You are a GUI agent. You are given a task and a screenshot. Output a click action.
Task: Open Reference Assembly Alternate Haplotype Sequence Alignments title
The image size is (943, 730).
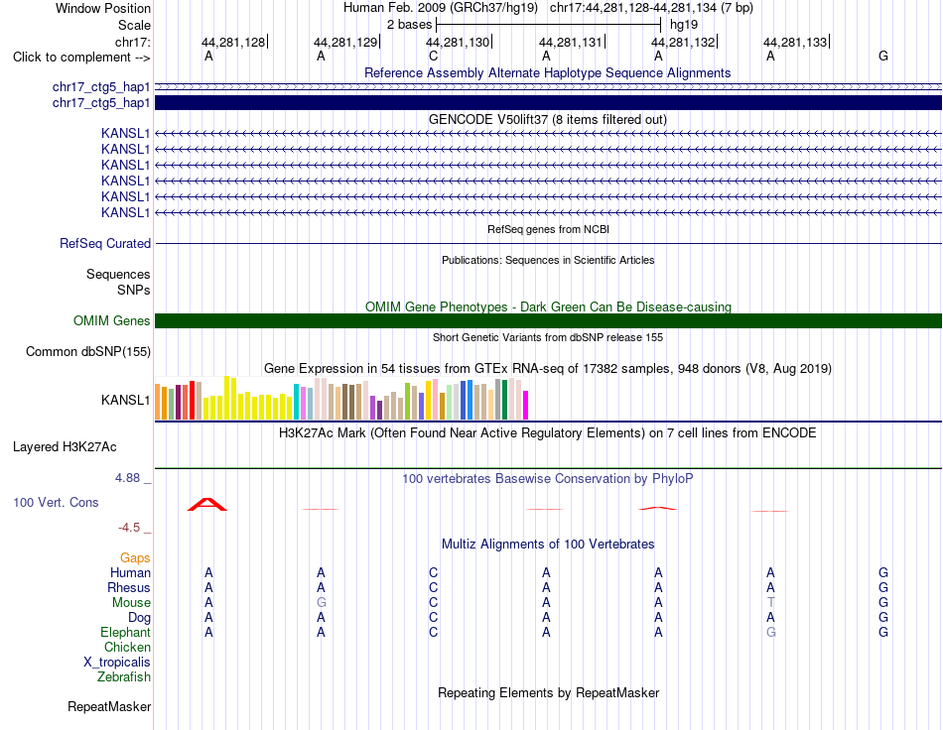pyautogui.click(x=547, y=72)
